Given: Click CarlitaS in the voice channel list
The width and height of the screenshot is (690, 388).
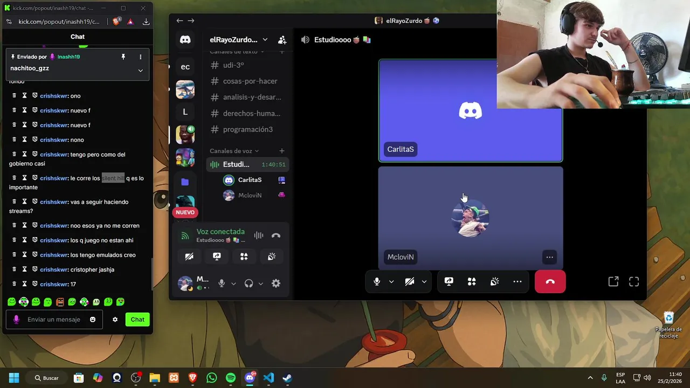Looking at the screenshot, I should click(254, 180).
